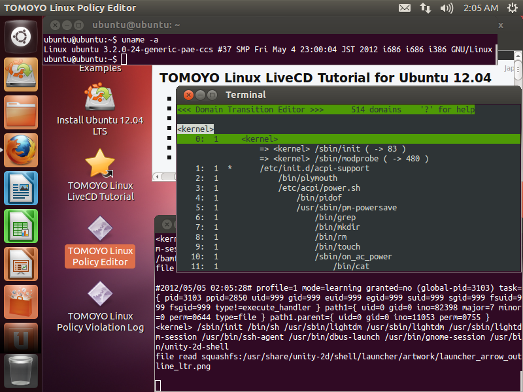Image resolution: width=523 pixels, height=392 pixels.
Task: Close the violation log terminal window
Action: pyautogui.click(x=167, y=224)
